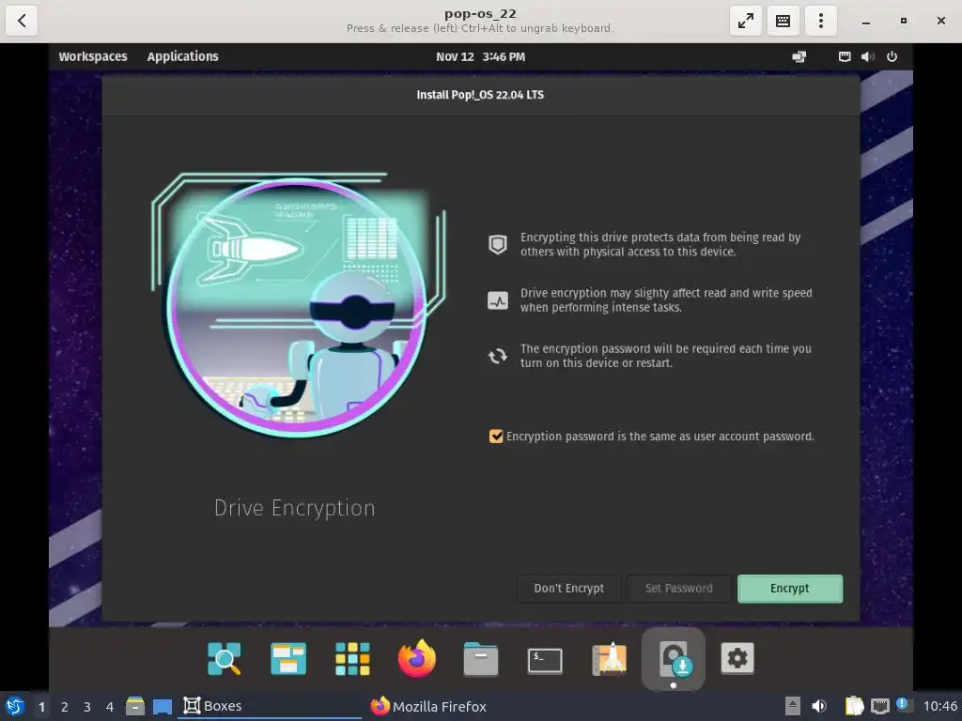Image resolution: width=962 pixels, height=721 pixels.
Task: Open the Boxes keyboard shortcuts menu
Action: point(783,21)
